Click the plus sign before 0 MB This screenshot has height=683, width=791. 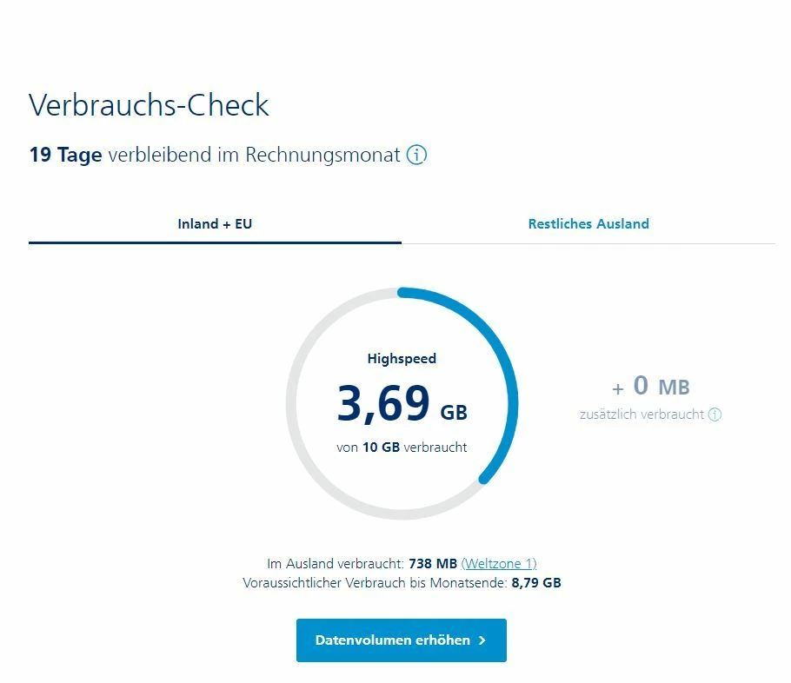tap(618, 389)
